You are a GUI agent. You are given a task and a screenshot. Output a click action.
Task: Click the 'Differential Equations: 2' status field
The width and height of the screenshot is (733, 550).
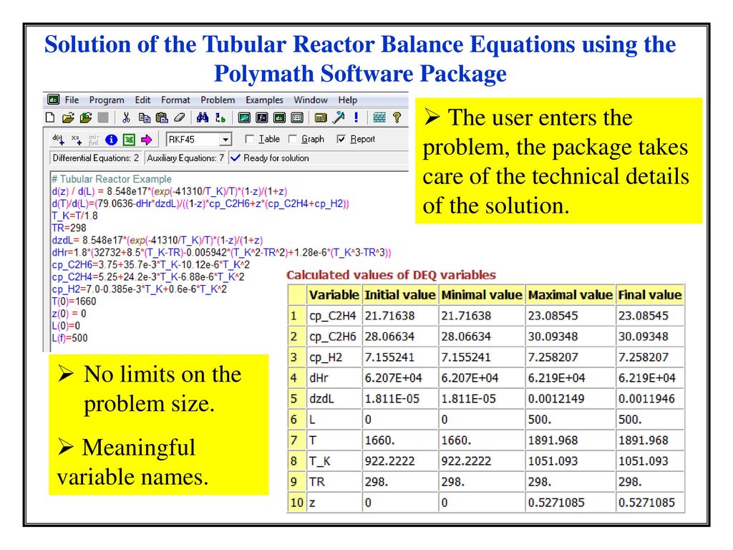pyautogui.click(x=96, y=158)
